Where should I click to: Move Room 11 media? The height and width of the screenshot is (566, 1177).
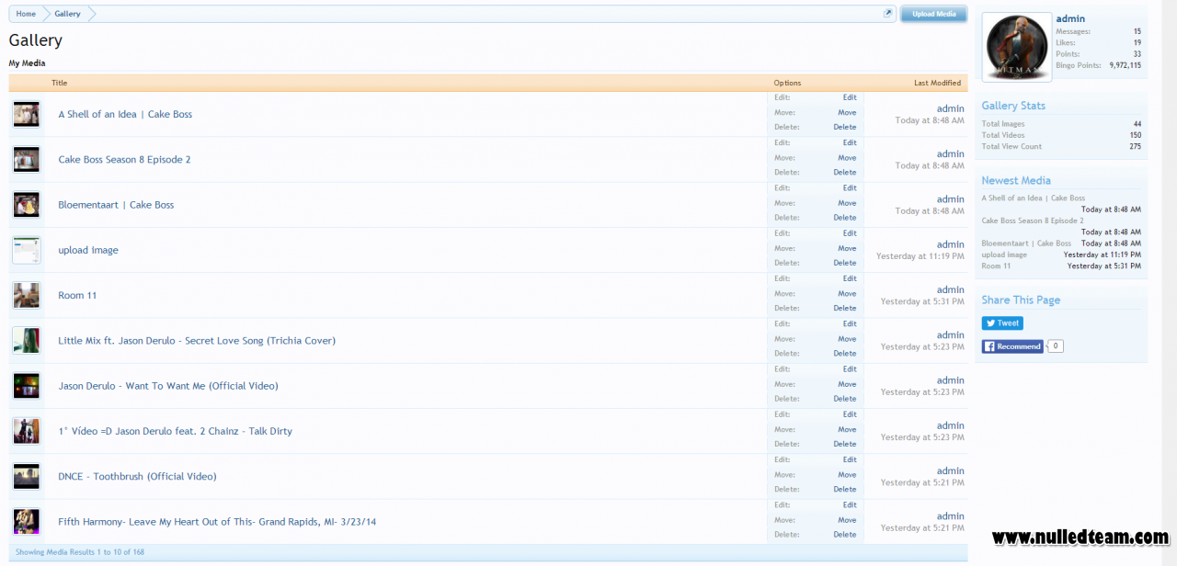point(847,293)
